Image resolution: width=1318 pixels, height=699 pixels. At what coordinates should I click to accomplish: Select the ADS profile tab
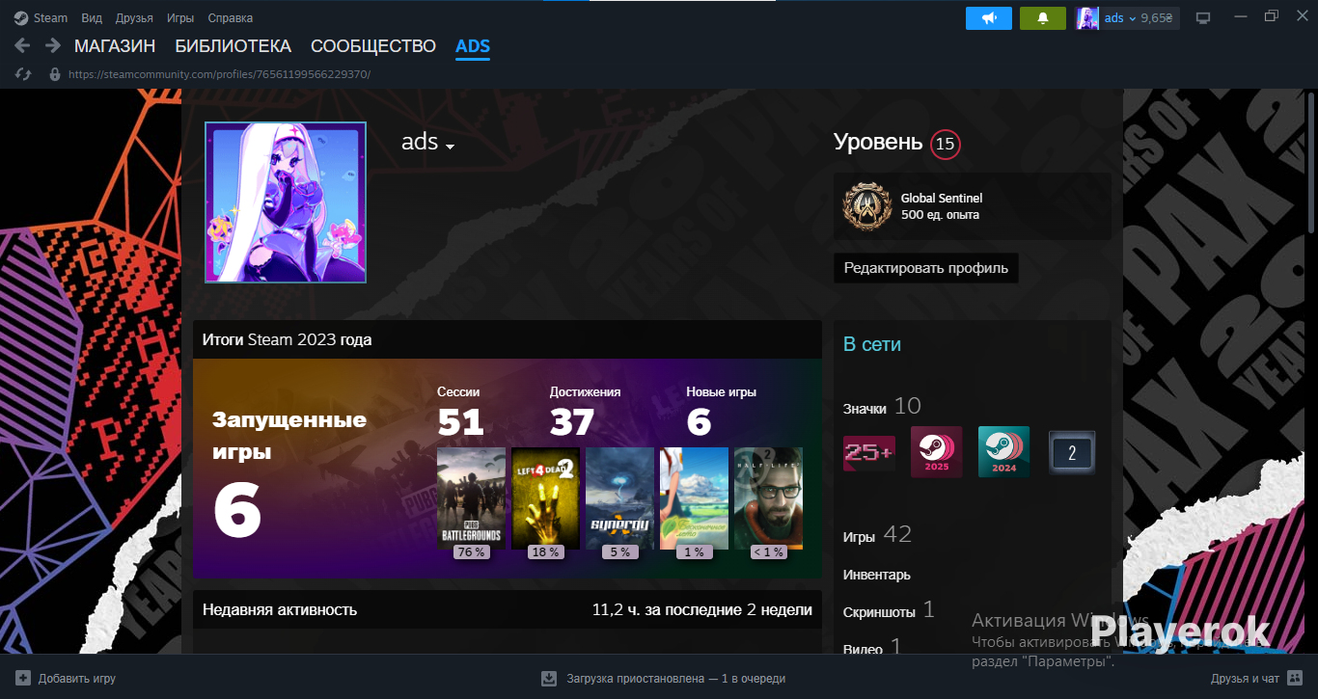tap(473, 46)
